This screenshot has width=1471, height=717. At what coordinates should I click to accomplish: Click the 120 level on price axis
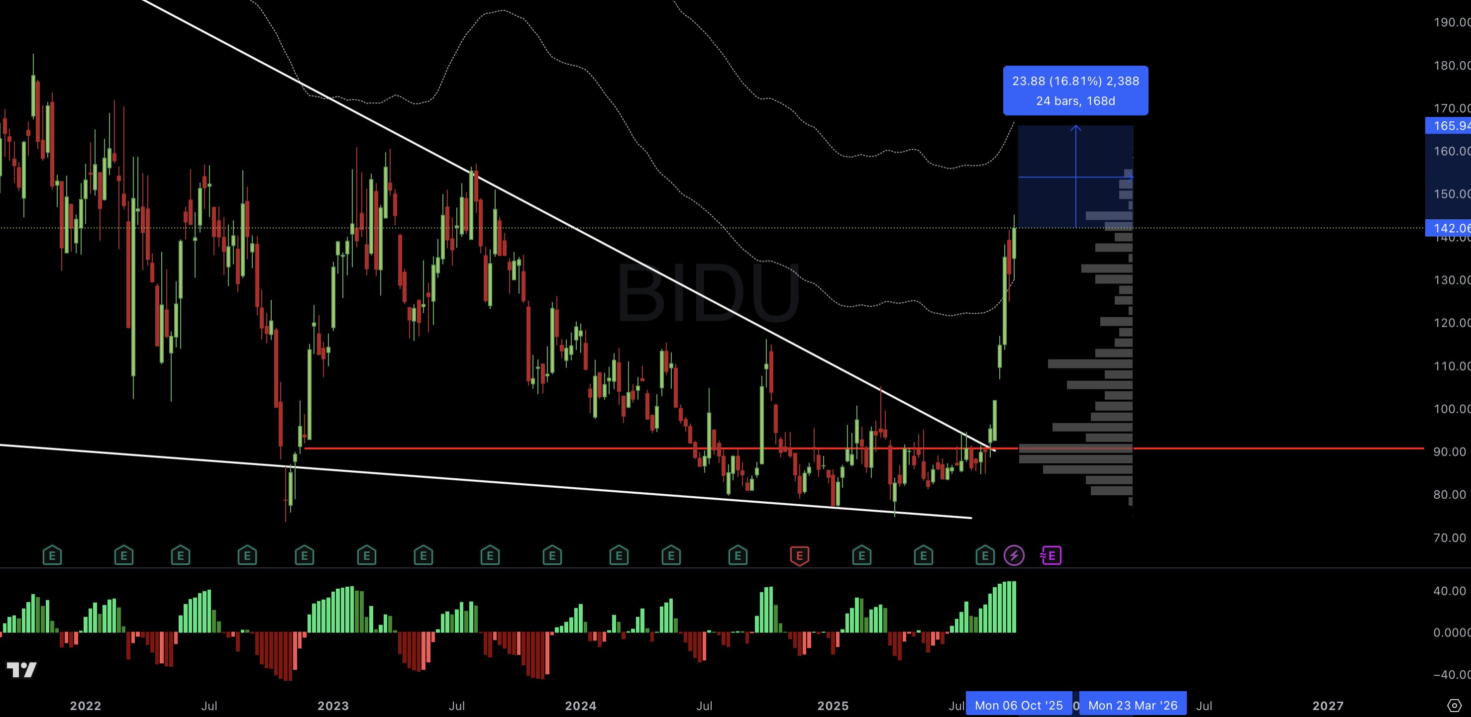pos(1452,323)
